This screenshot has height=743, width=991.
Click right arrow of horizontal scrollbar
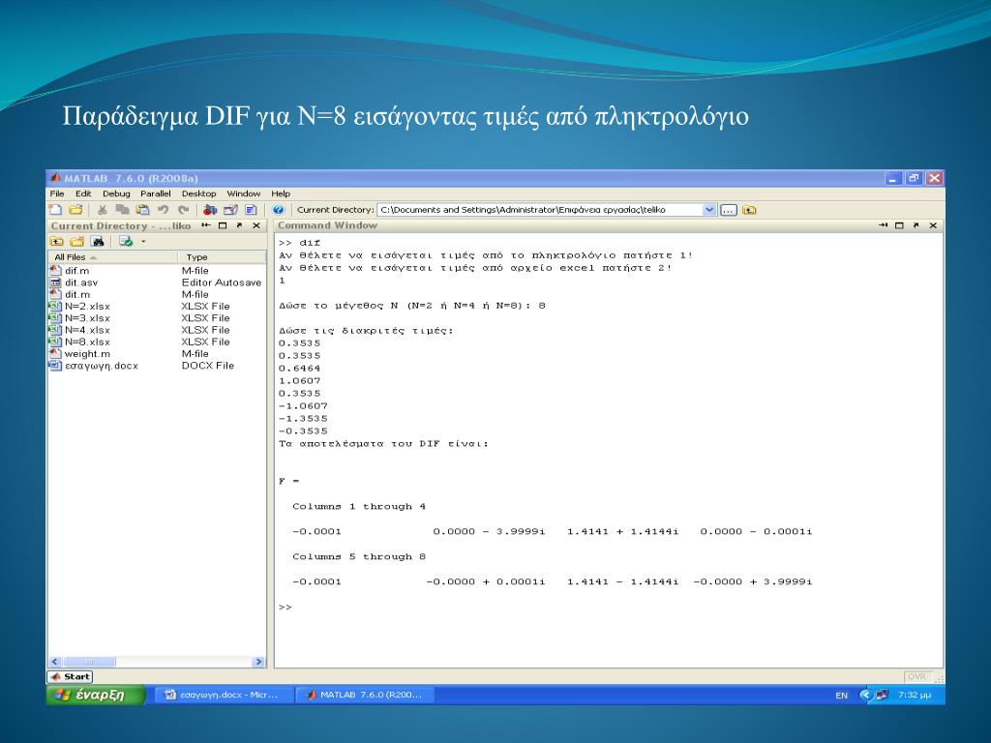(x=257, y=662)
